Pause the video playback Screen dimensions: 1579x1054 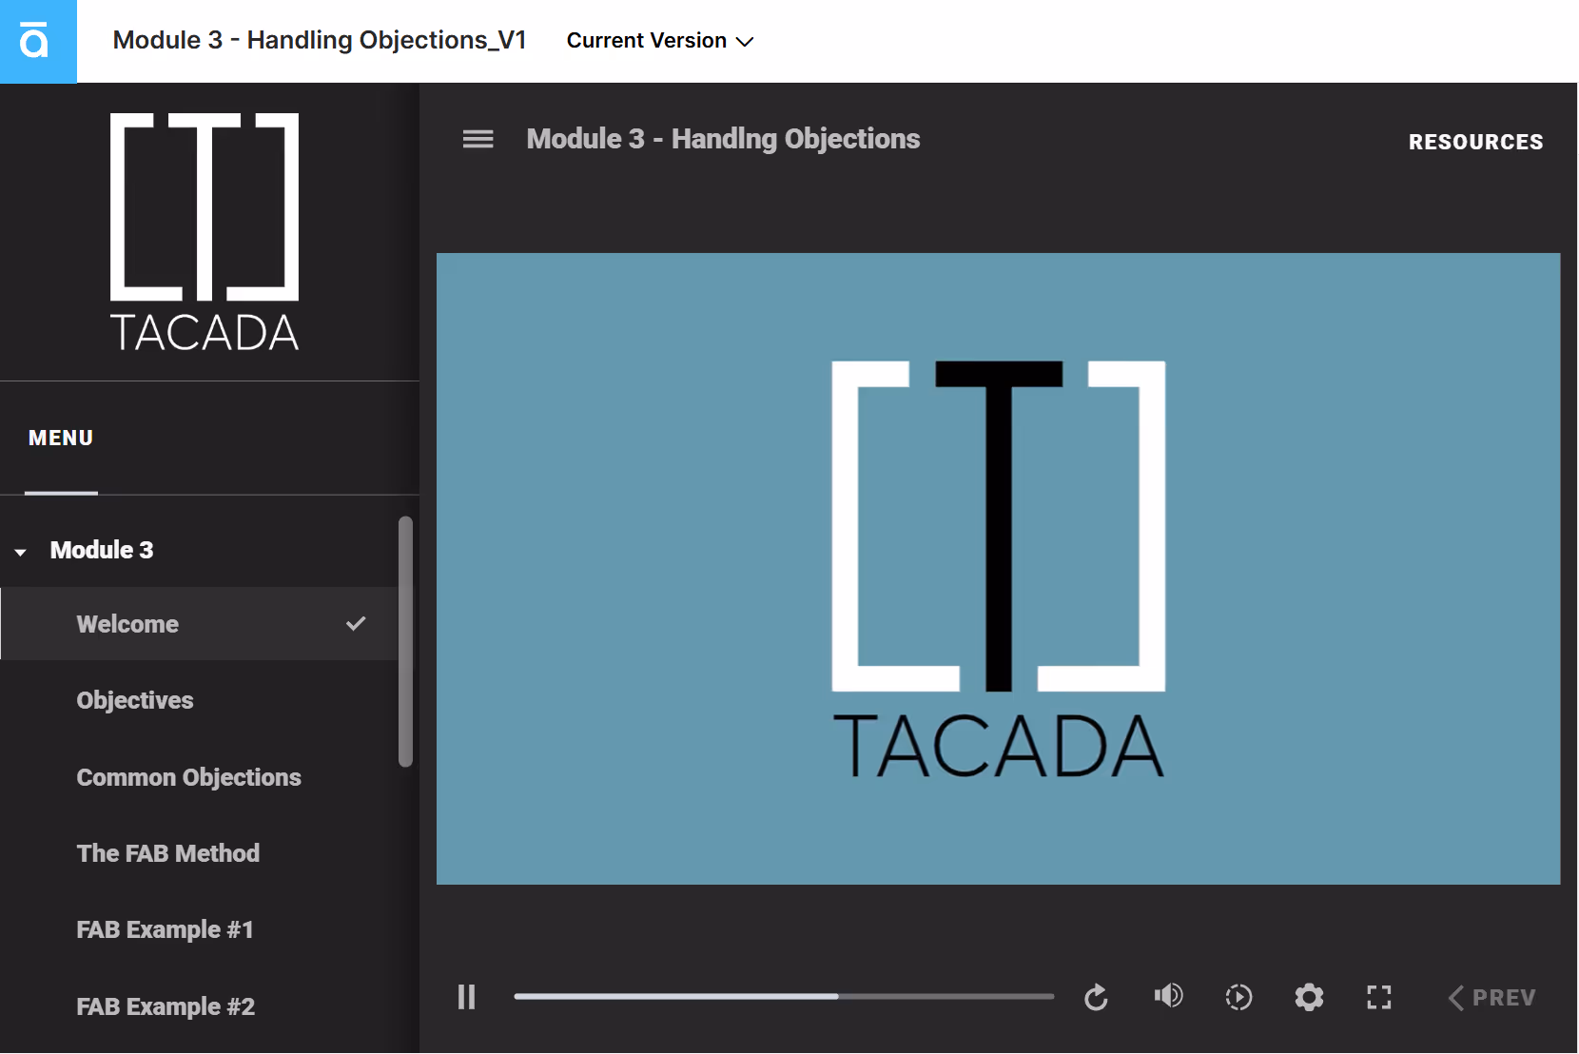click(467, 997)
